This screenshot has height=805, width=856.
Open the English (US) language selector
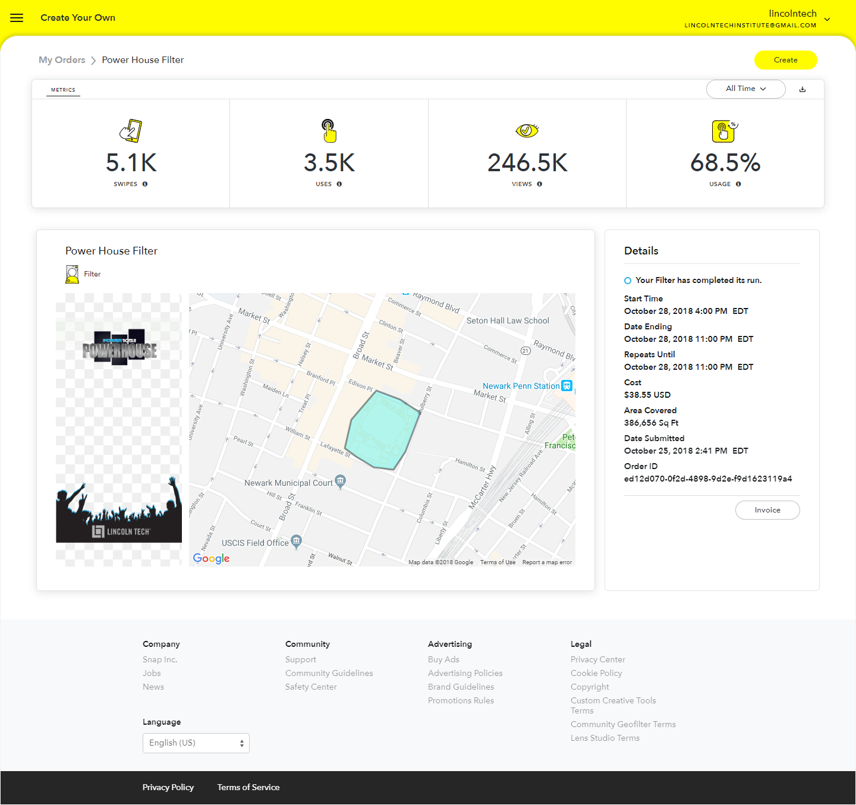tap(196, 743)
